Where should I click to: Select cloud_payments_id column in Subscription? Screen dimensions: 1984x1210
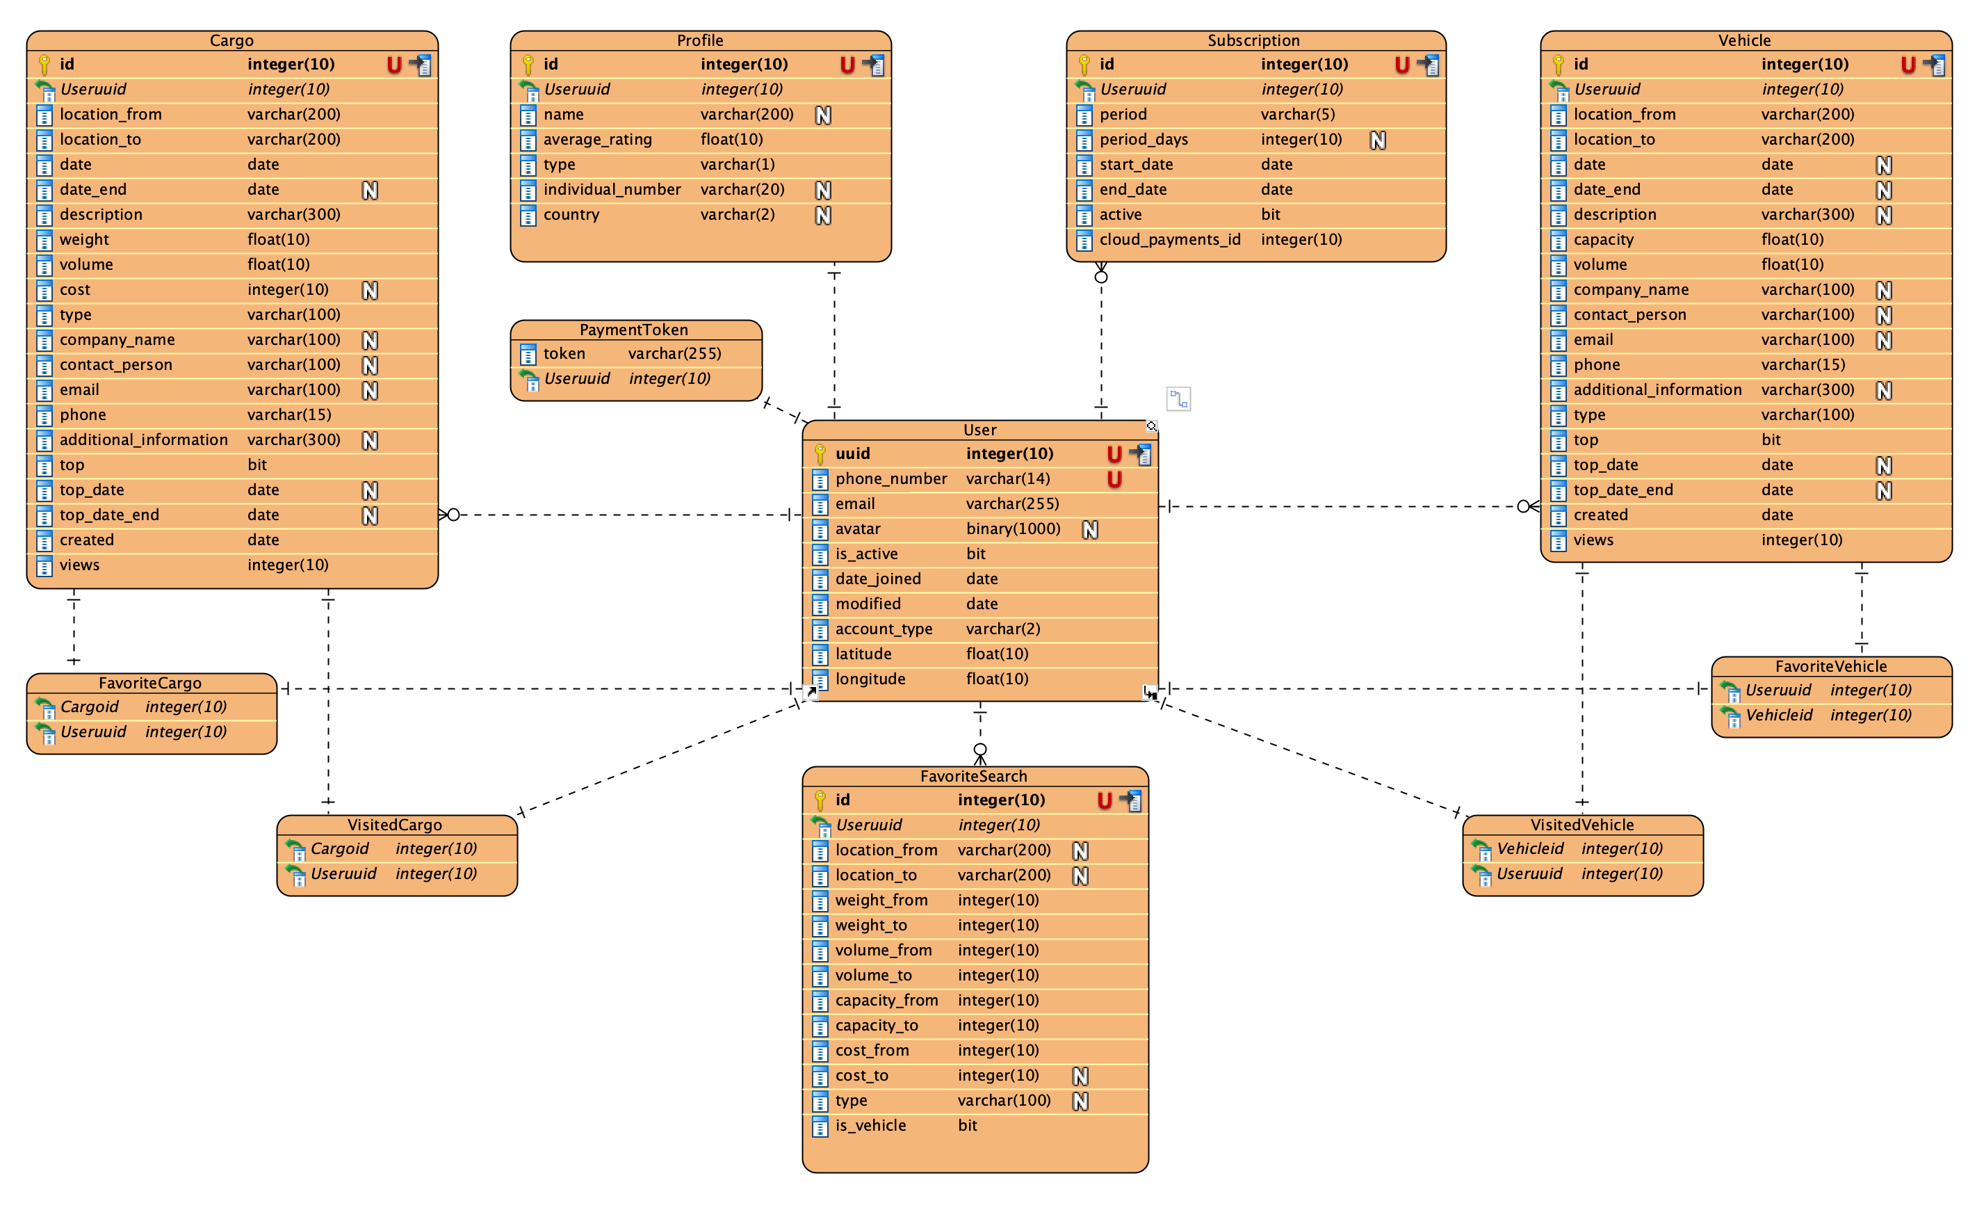[1169, 239]
